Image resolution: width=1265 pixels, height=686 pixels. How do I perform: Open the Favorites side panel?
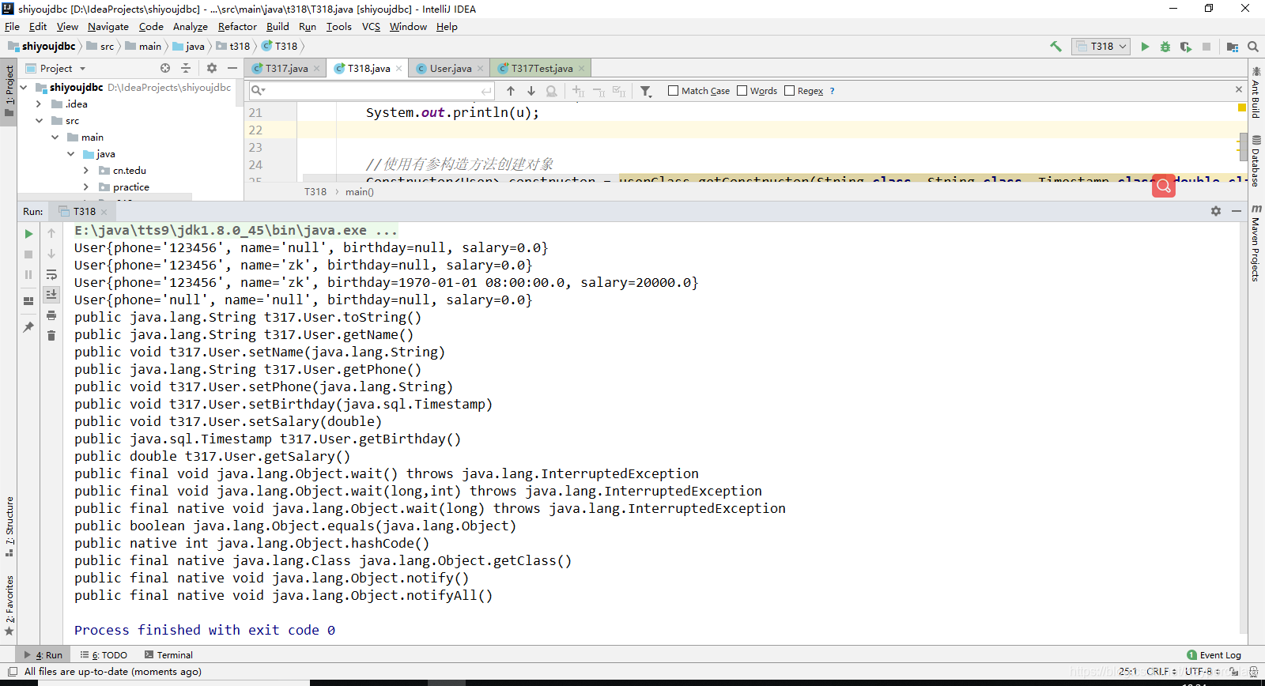coord(9,605)
